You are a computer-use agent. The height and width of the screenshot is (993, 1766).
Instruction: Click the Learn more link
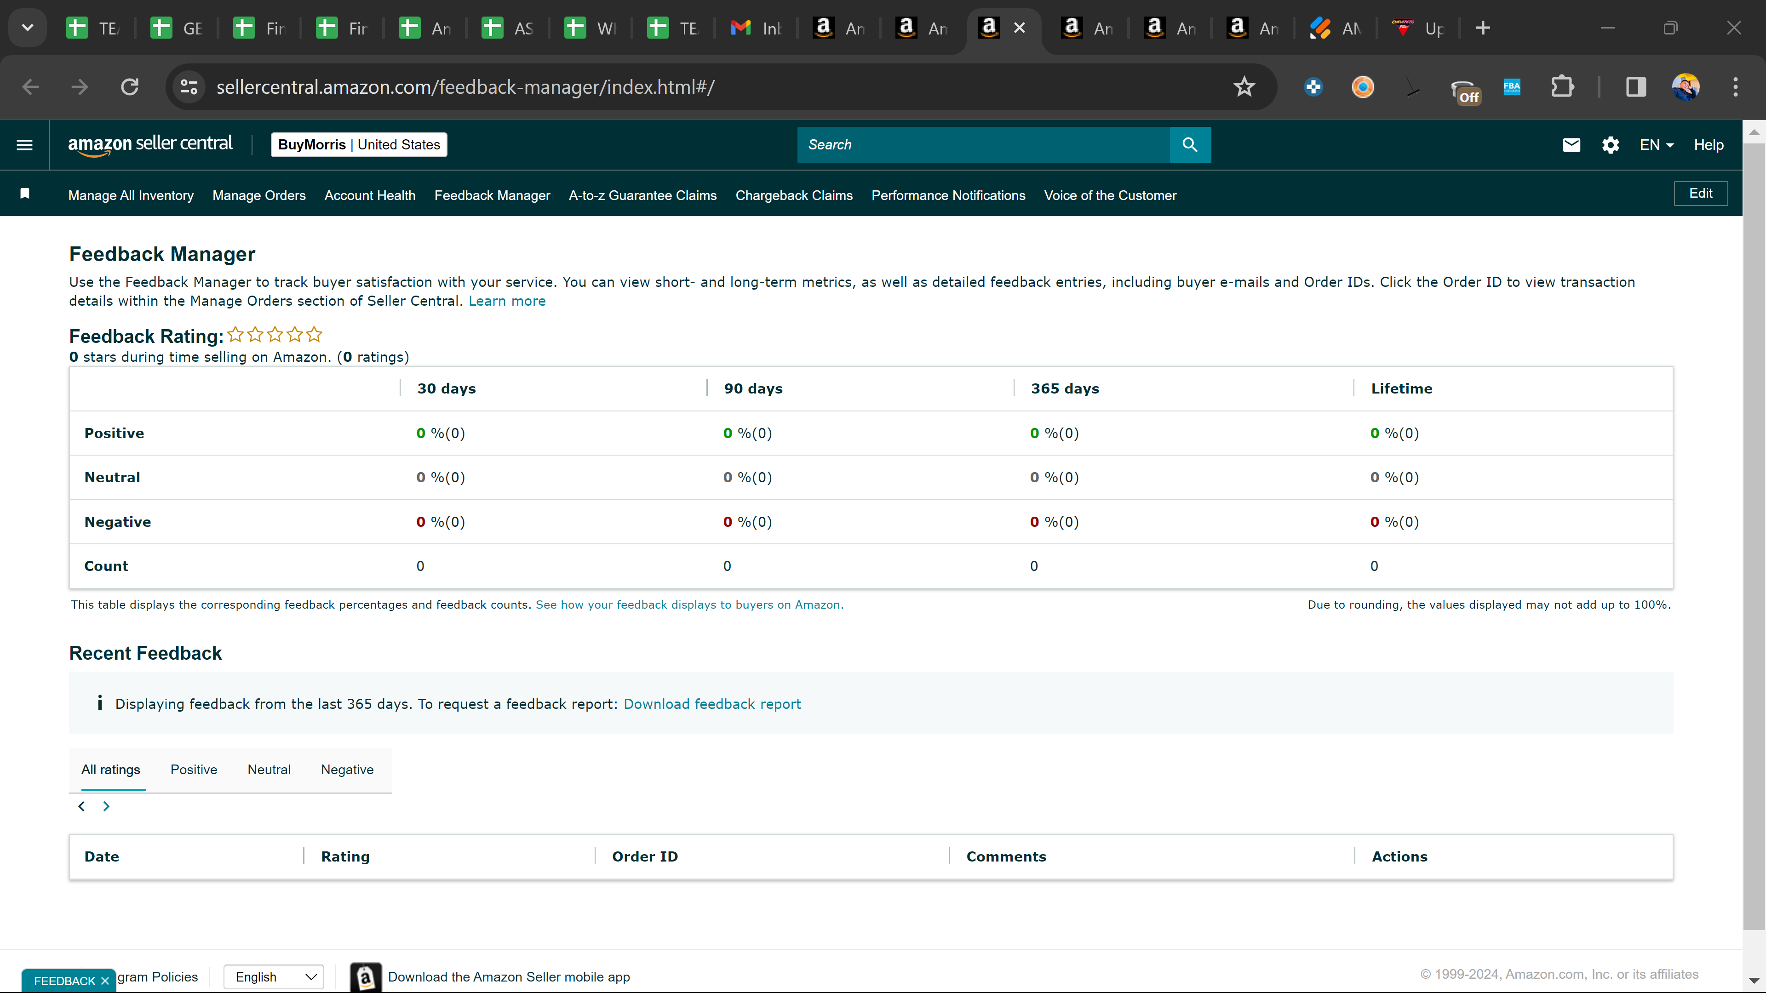pyautogui.click(x=507, y=301)
